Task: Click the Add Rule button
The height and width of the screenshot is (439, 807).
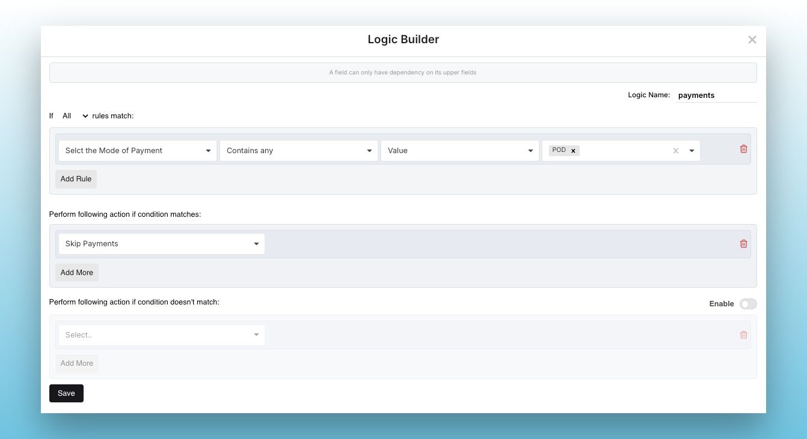Action: (76, 179)
